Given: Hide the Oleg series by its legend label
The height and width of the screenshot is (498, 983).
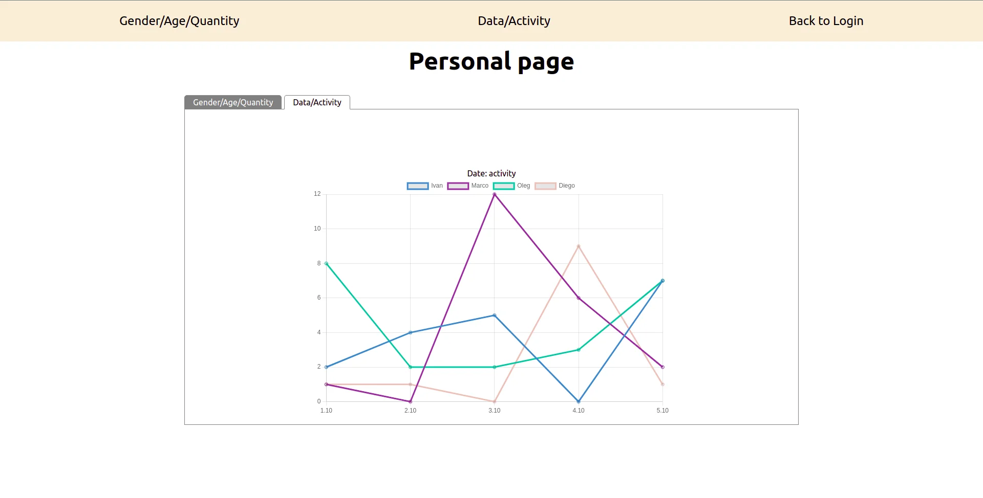Looking at the screenshot, I should tap(523, 186).
